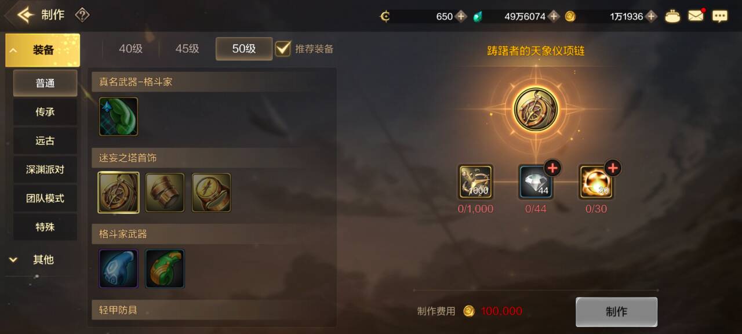Screen dimensions: 742x334
Task: Add diamond material with the plus badge
Action: click(x=552, y=168)
